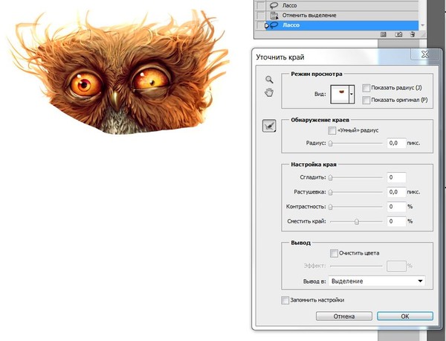Confirm with the OK button
446x341 pixels.
[405, 316]
